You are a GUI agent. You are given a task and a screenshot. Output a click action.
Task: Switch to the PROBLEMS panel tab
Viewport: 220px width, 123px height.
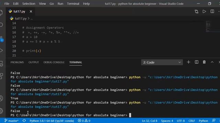pyautogui.click(x=17, y=62)
